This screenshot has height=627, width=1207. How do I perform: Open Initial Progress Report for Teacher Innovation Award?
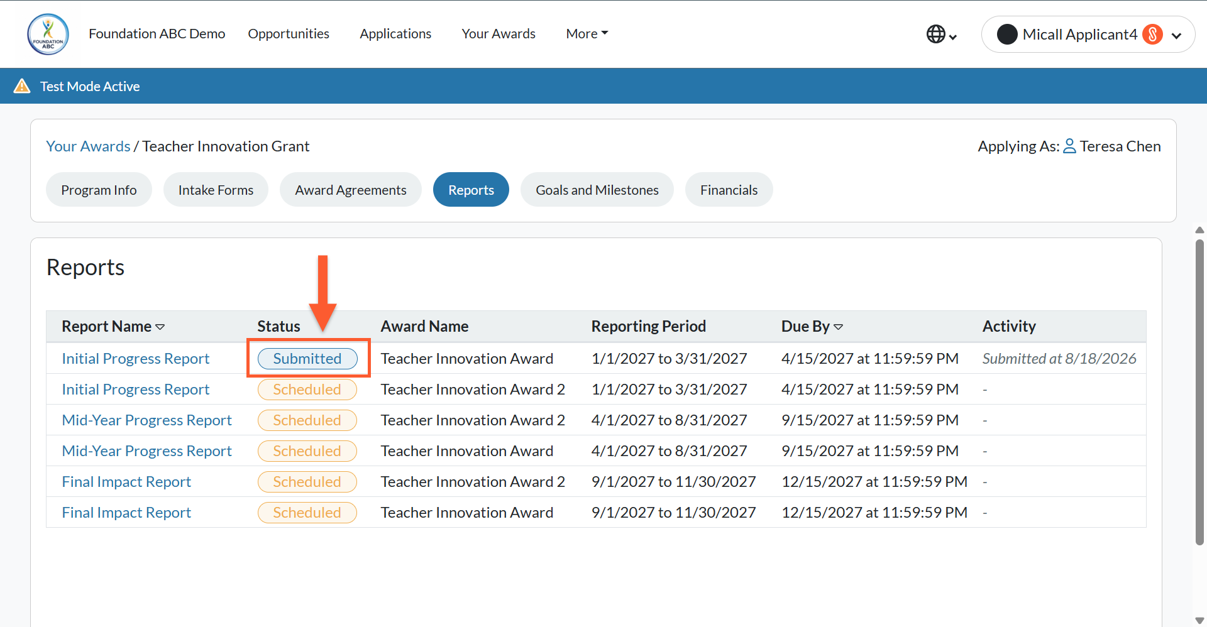135,359
